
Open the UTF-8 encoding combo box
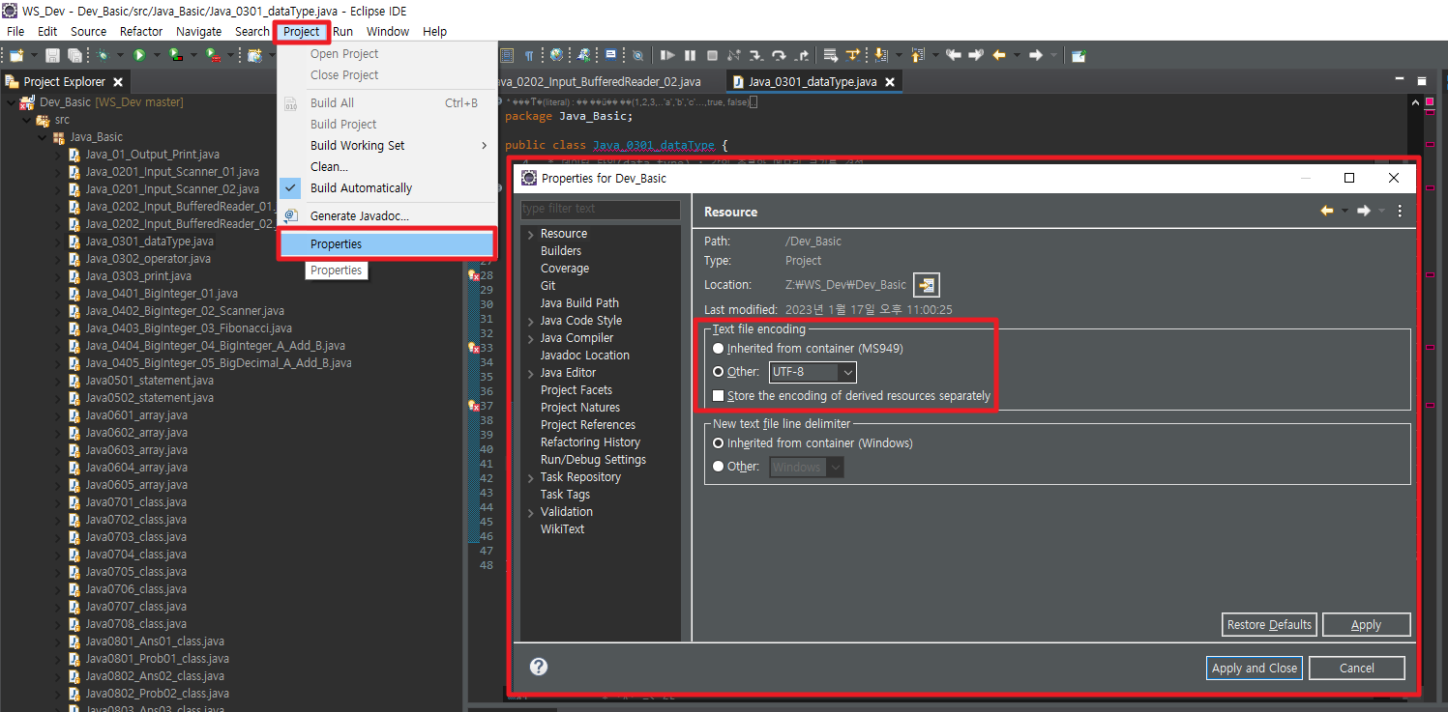813,372
